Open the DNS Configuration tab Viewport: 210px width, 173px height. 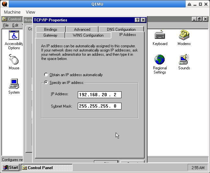pyautogui.click(x=121, y=29)
